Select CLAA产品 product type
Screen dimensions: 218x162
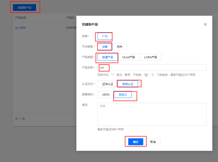coord(129,57)
